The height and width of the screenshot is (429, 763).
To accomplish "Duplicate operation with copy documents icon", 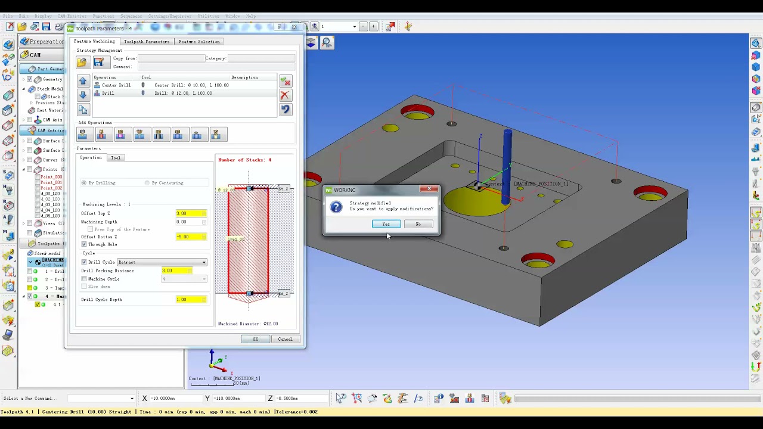I will [x=83, y=110].
